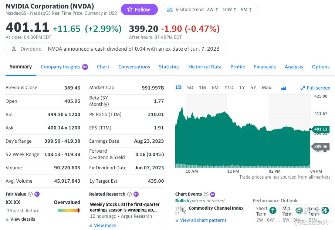
Task: Click the Overvalued fair value gauge bar
Action: [69, 210]
